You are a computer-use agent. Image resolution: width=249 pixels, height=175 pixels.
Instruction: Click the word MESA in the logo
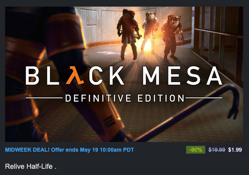182,75
